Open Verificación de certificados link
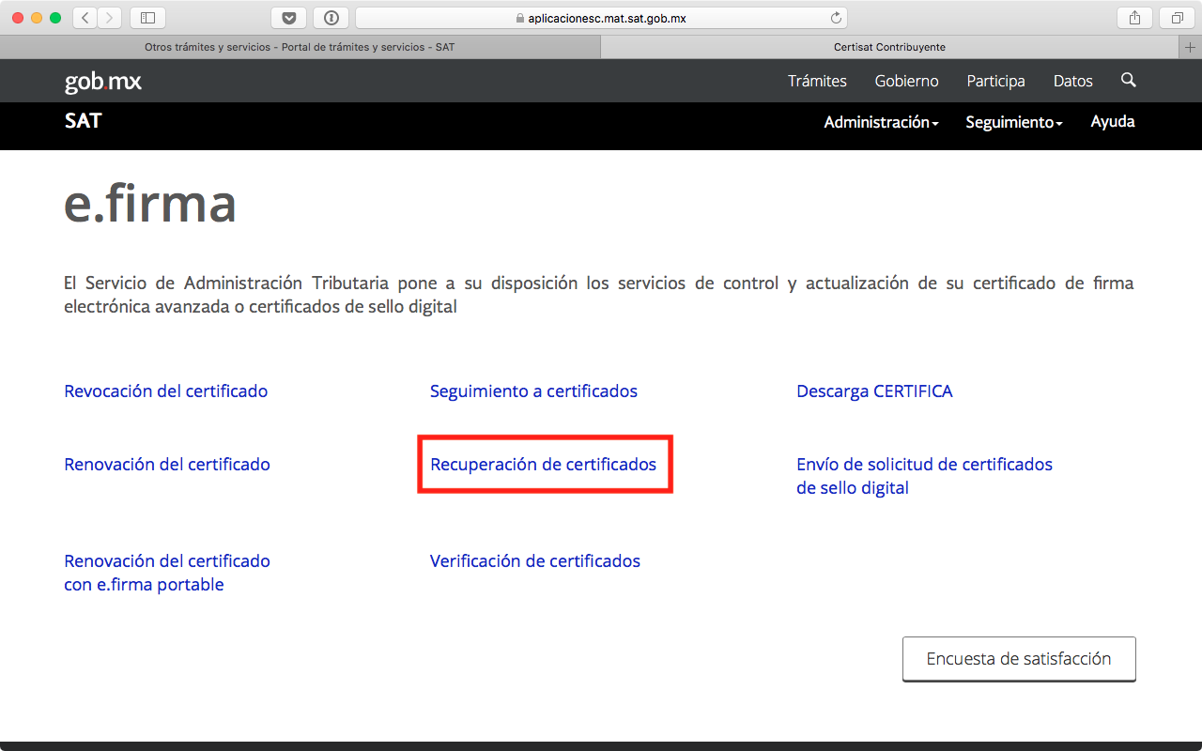Image resolution: width=1202 pixels, height=751 pixels. tap(535, 560)
